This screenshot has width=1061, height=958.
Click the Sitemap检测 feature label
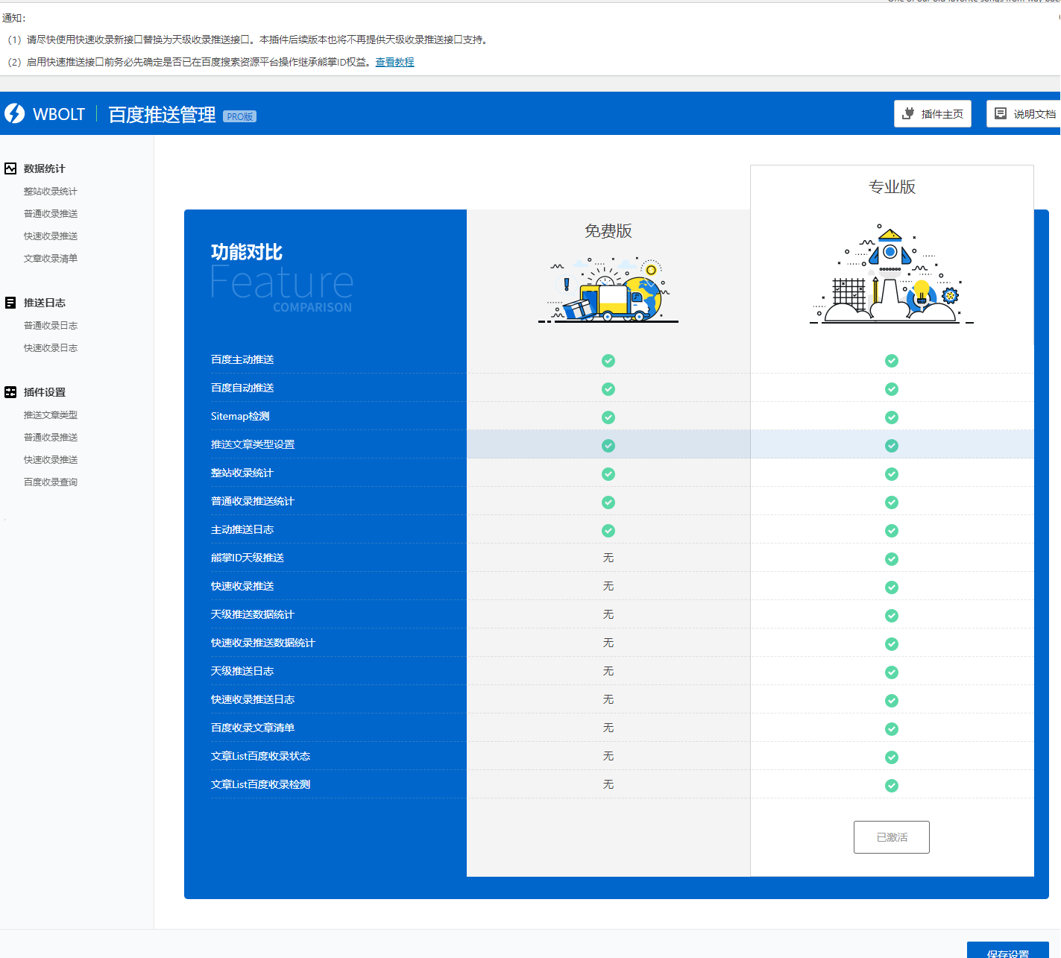tap(240, 416)
